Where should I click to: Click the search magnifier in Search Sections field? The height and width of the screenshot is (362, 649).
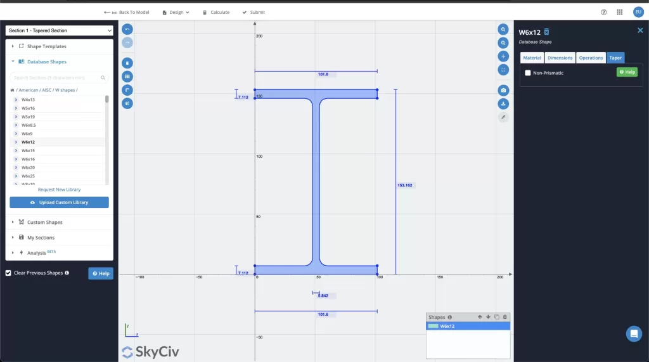click(103, 77)
